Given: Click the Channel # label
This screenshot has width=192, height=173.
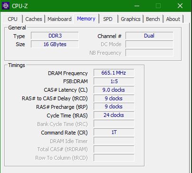Looking at the screenshot, I should [x=109, y=36].
